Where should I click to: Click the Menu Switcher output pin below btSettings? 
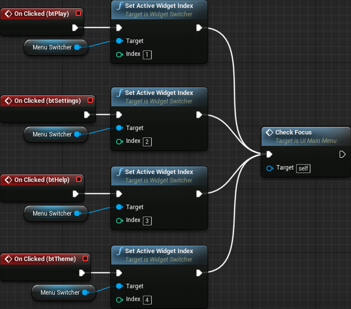[78, 134]
